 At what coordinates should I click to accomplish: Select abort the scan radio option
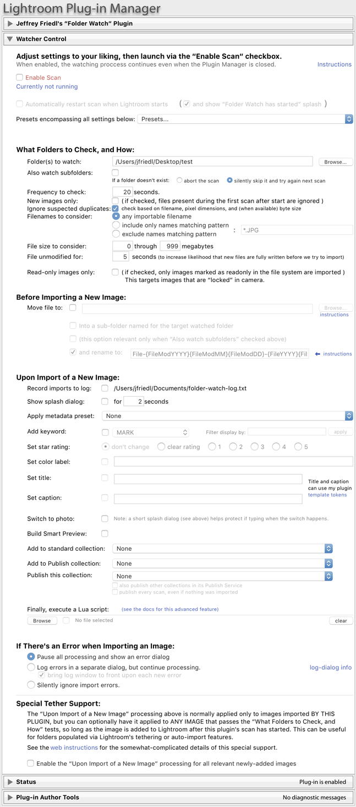(x=179, y=181)
